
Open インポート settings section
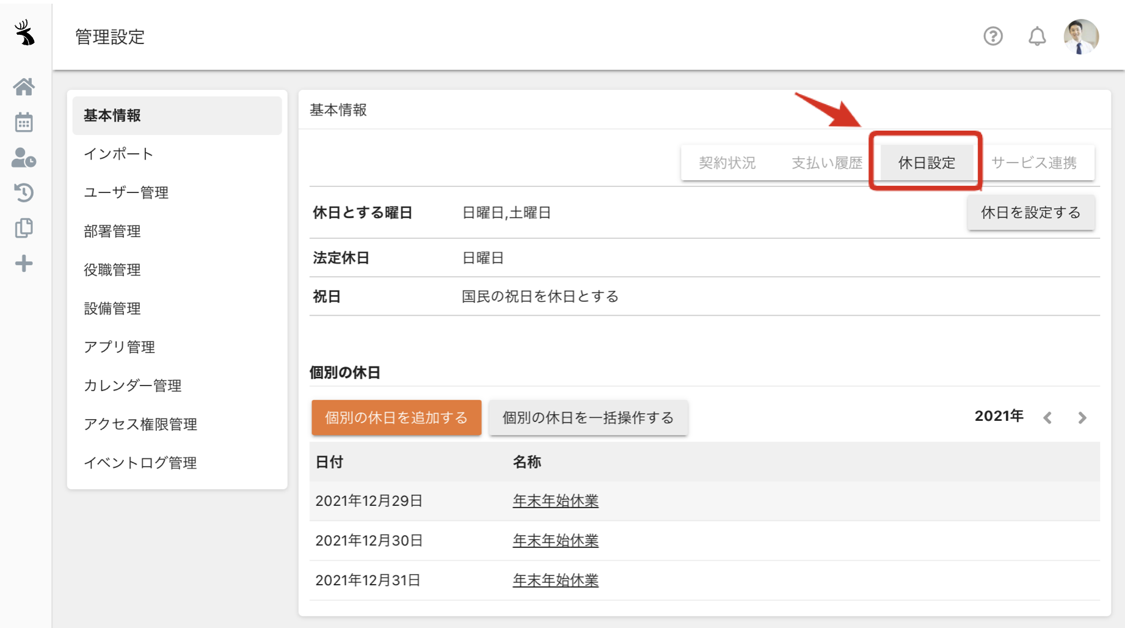(x=177, y=154)
